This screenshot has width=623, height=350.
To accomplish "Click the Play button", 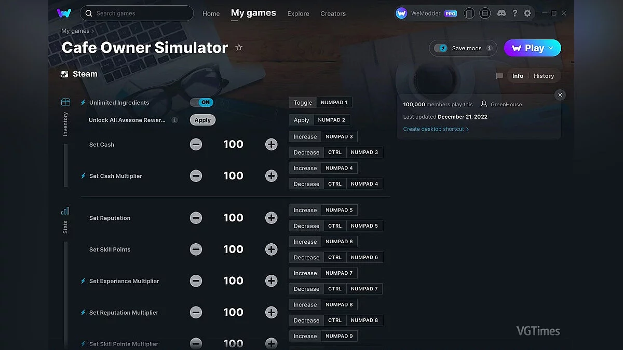I will click(533, 48).
